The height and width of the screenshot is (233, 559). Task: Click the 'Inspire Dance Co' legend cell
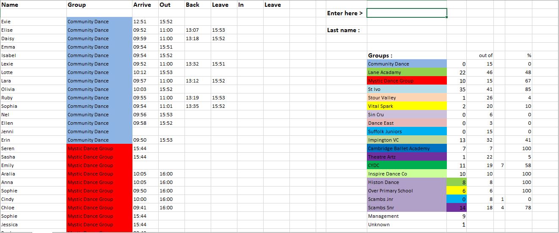[x=406, y=174]
